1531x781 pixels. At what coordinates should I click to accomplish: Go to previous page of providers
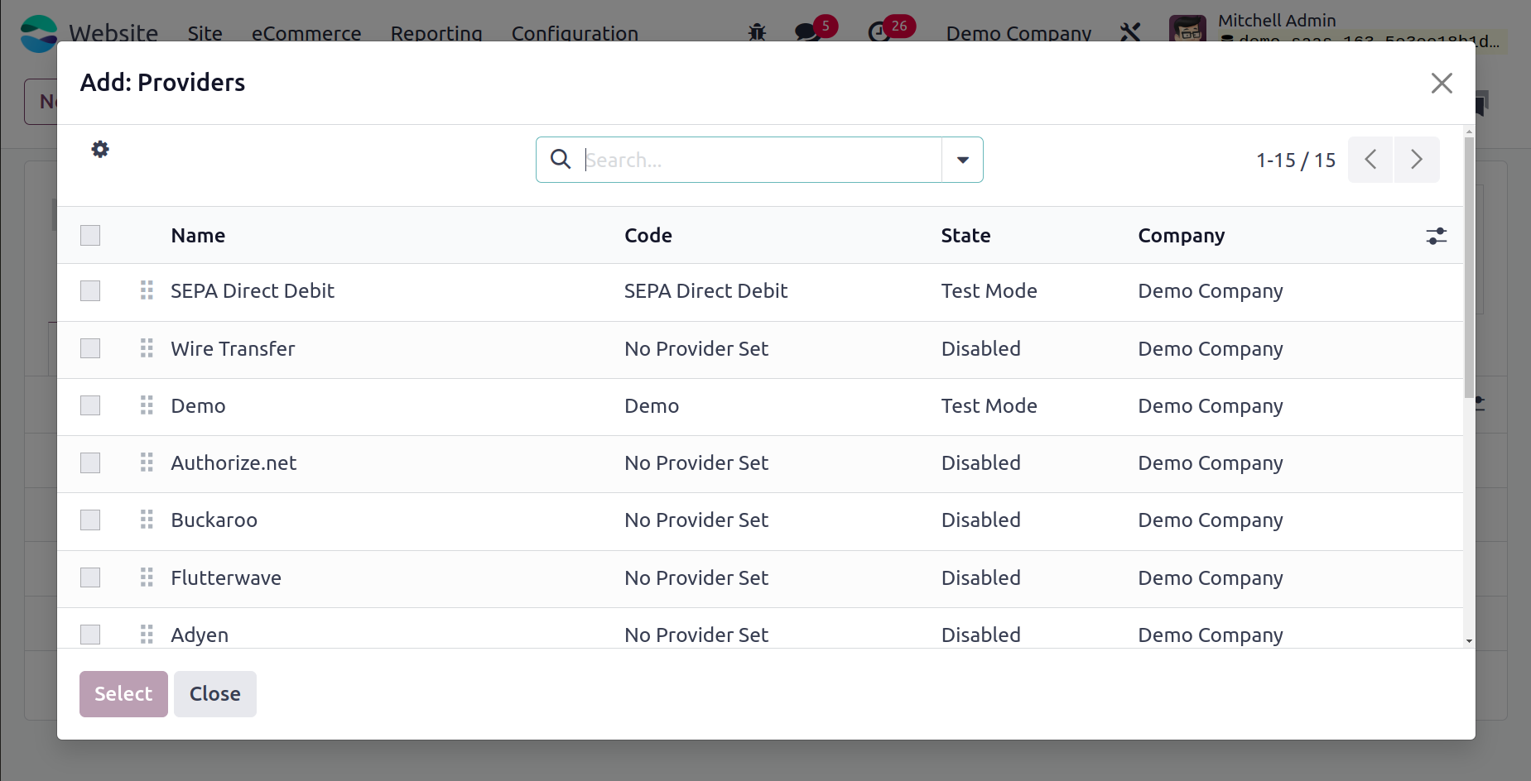pyautogui.click(x=1370, y=160)
